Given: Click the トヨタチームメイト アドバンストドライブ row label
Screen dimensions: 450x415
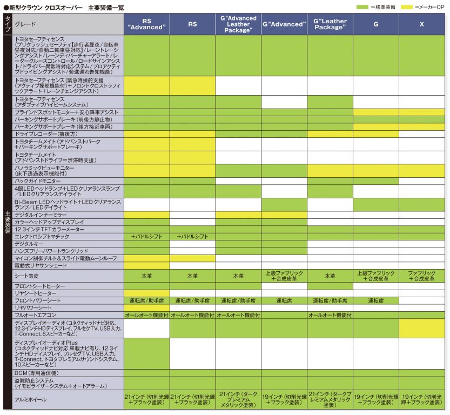Looking at the screenshot, I should click(68, 158).
